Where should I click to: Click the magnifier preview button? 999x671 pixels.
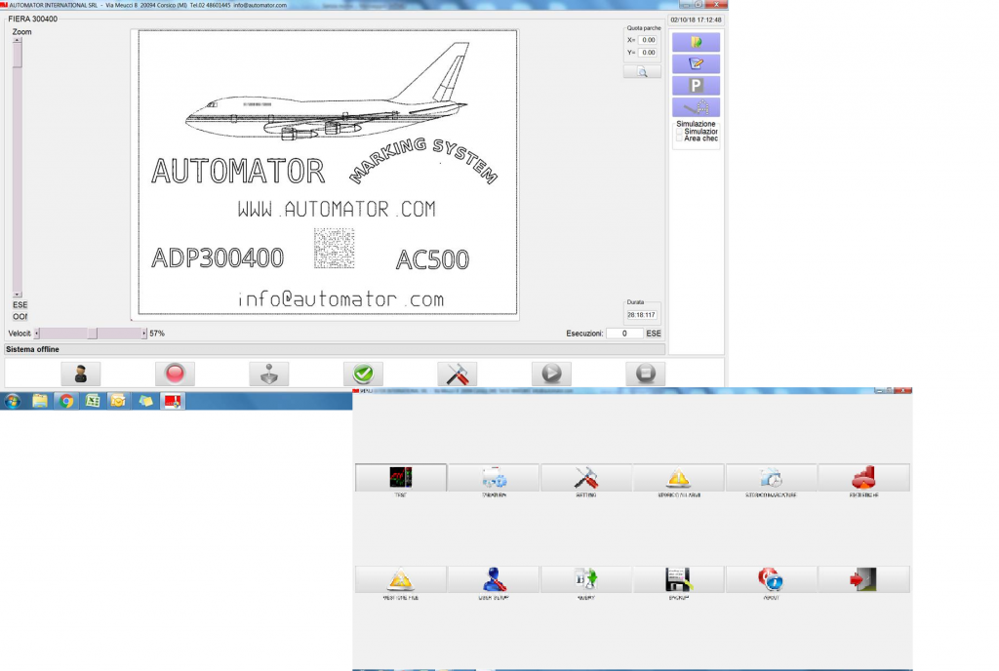pos(642,72)
